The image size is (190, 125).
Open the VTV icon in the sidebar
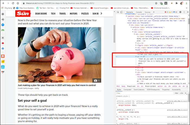(x=3, y=72)
